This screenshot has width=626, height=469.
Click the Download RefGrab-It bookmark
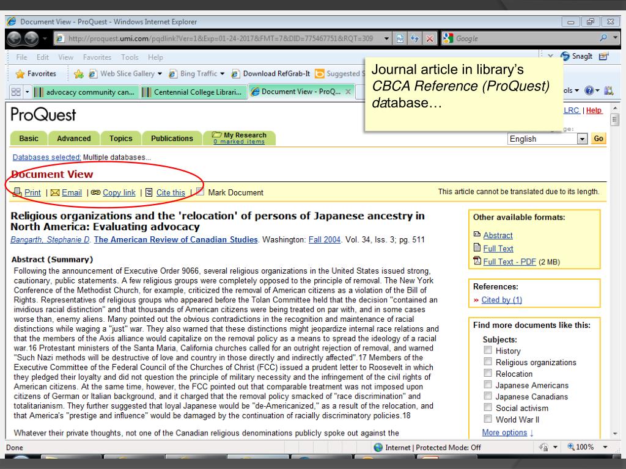271,74
